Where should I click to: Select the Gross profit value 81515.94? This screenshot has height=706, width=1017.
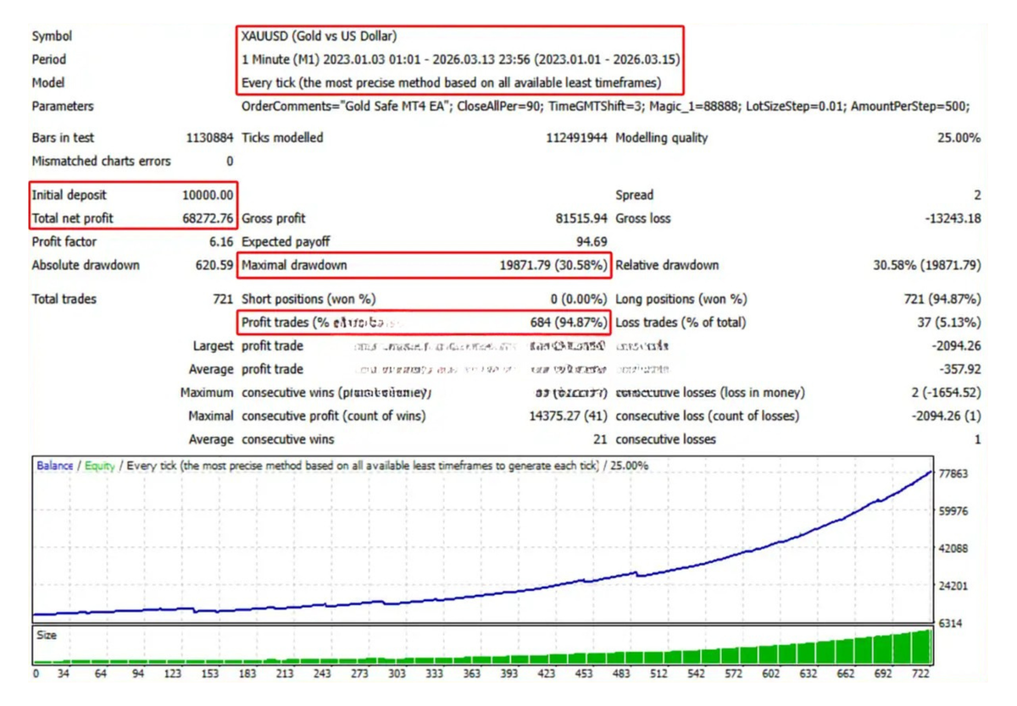(x=581, y=218)
